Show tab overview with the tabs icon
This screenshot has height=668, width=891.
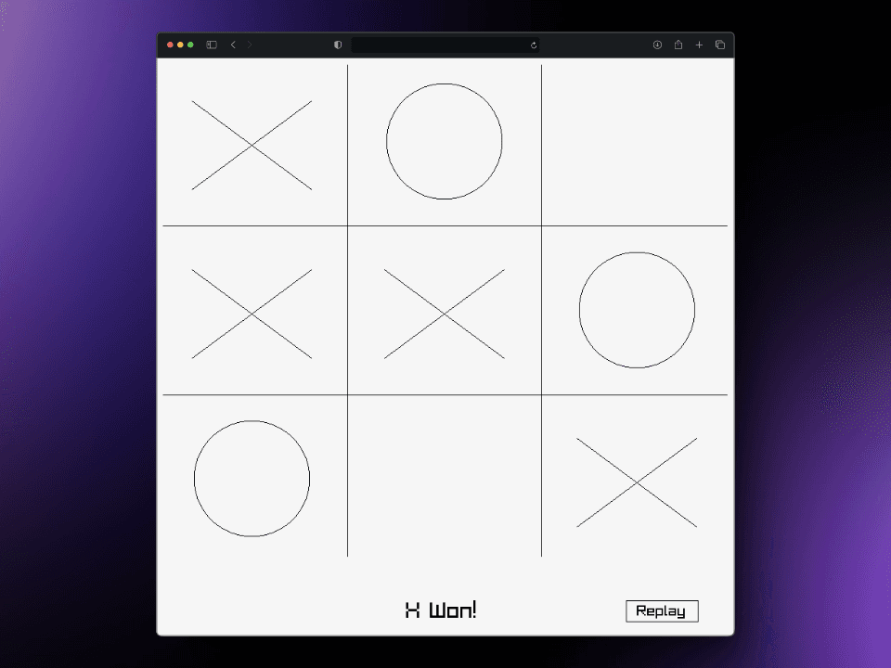click(x=720, y=45)
